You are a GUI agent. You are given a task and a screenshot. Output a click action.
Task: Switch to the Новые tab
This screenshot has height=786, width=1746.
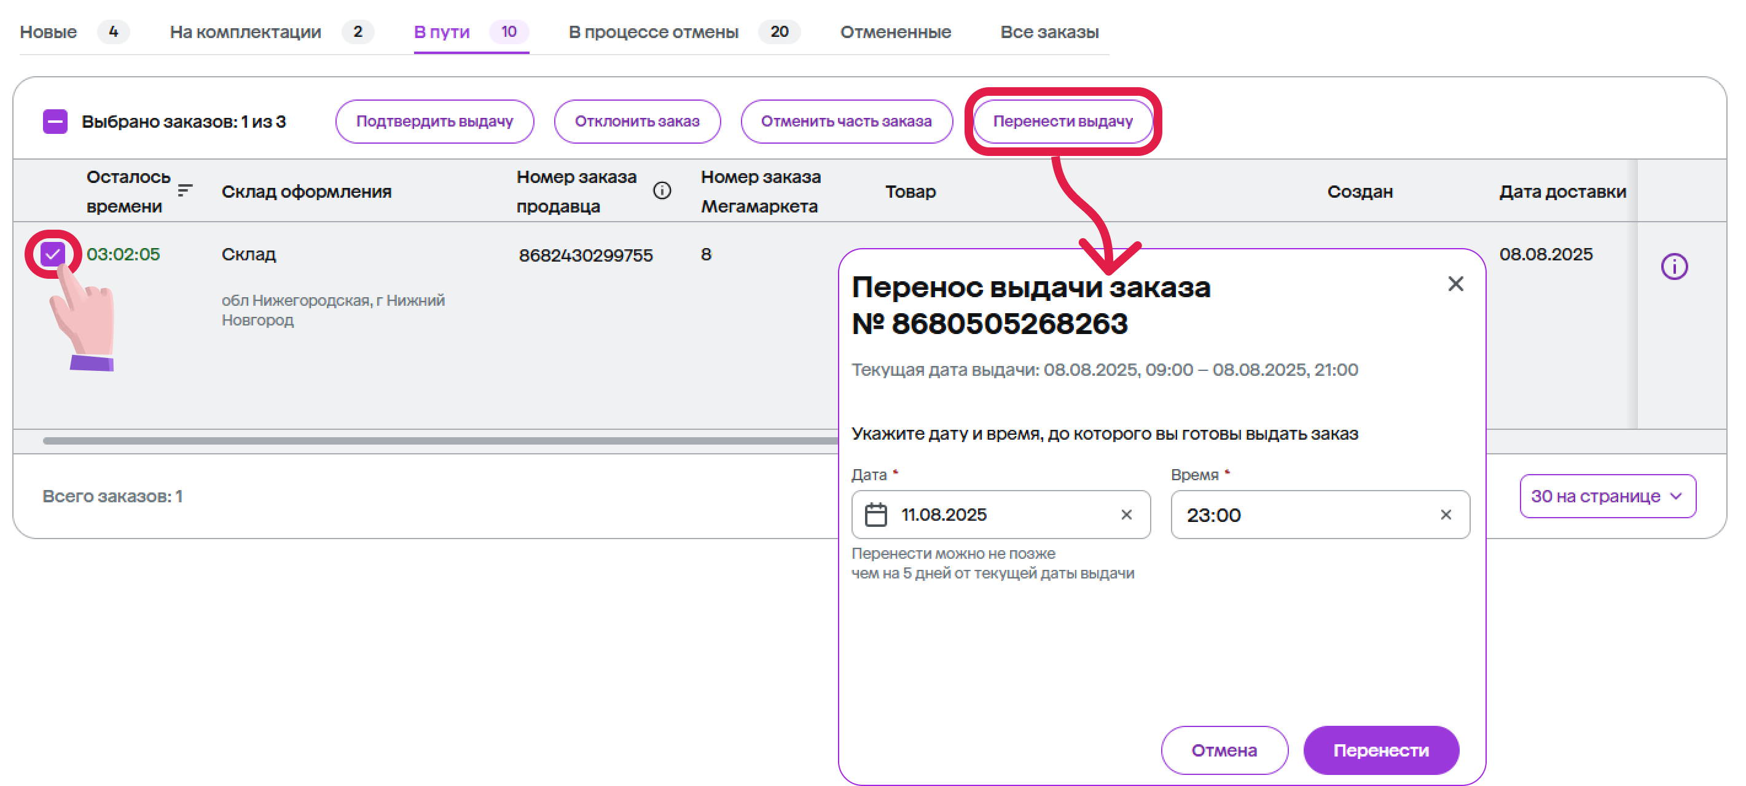pos(49,32)
